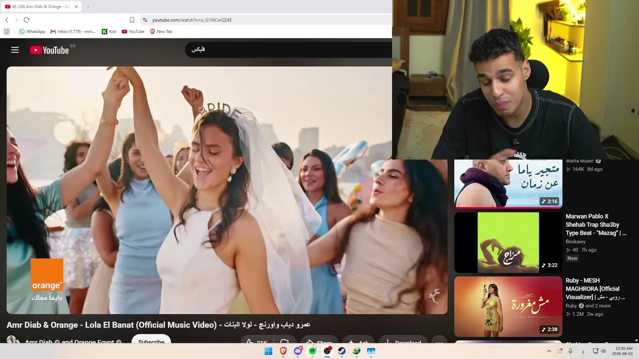Focus the YouTube search box
The width and height of the screenshot is (639, 359).
point(289,49)
